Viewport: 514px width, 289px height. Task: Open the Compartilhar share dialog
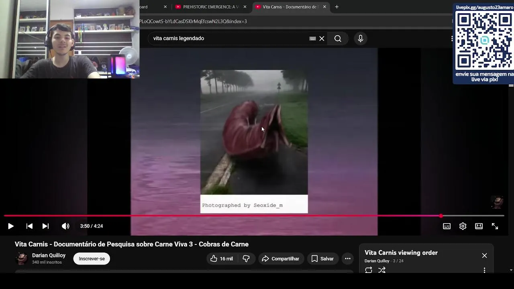click(x=280, y=259)
